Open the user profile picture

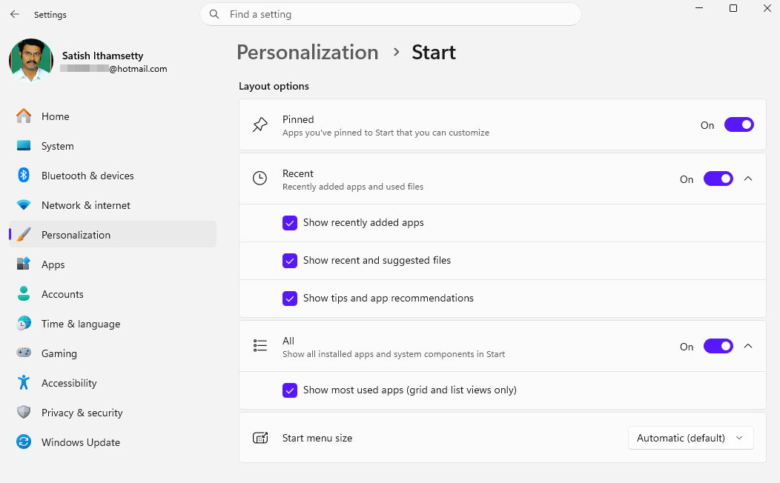pyautogui.click(x=31, y=60)
